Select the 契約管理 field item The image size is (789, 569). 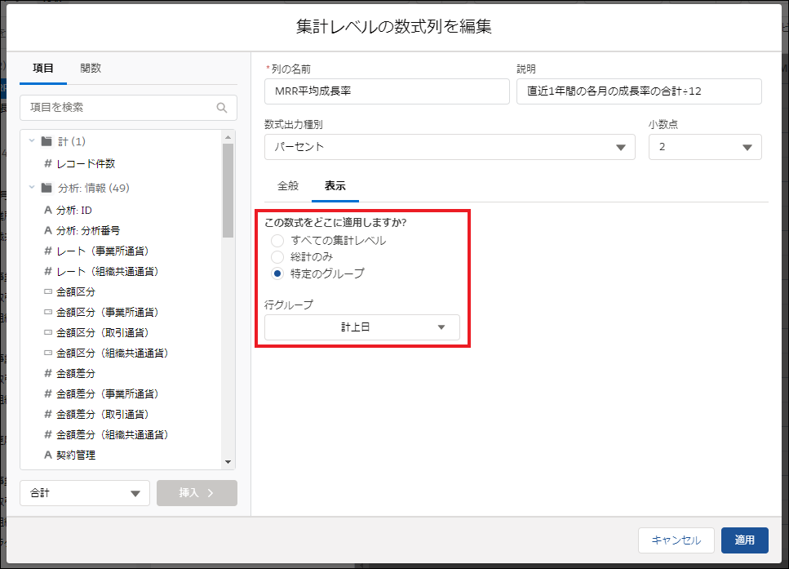pos(75,456)
